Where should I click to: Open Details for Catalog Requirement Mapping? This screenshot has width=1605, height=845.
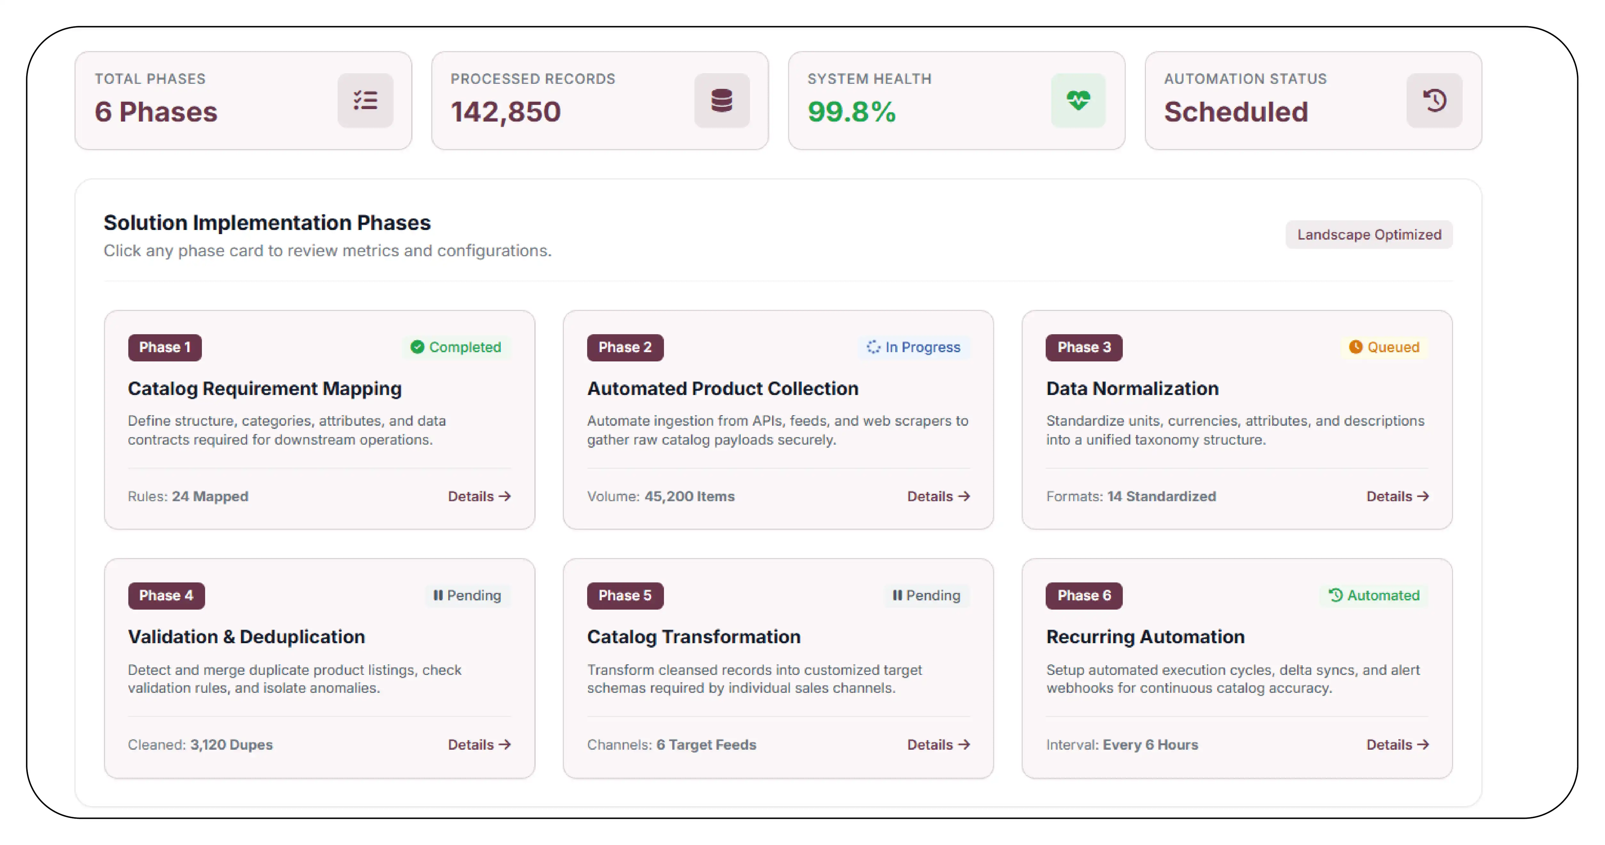(479, 496)
